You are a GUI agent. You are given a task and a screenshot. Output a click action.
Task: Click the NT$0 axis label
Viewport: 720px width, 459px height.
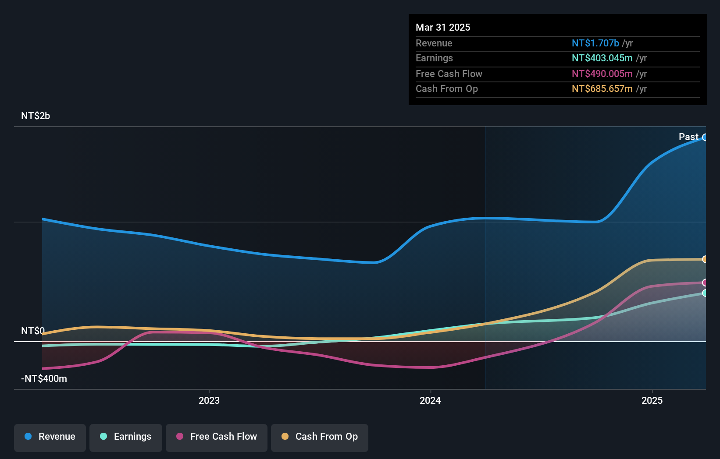pos(33,331)
